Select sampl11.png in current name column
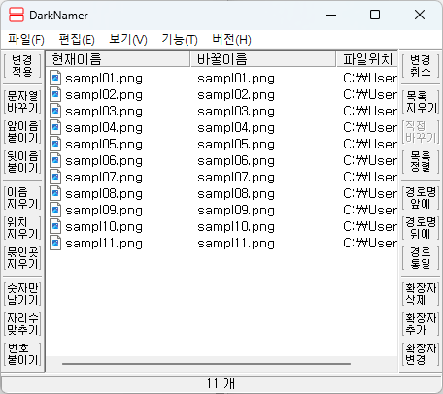Screen dimensions: 443x394 [x=104, y=244]
